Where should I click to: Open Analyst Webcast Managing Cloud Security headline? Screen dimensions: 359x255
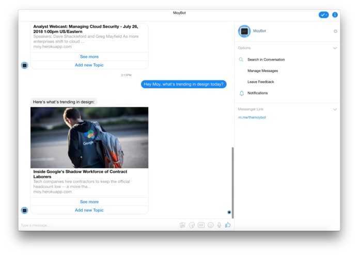click(x=86, y=29)
